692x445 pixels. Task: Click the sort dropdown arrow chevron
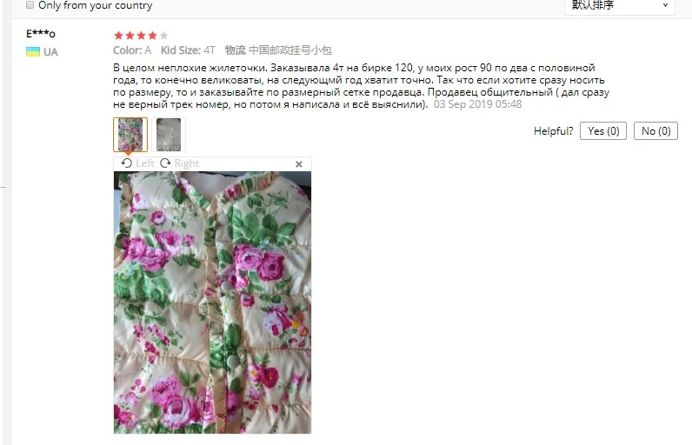click(665, 5)
